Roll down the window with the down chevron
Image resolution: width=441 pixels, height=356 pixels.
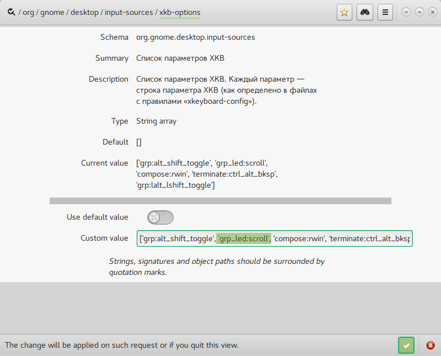[x=406, y=12]
